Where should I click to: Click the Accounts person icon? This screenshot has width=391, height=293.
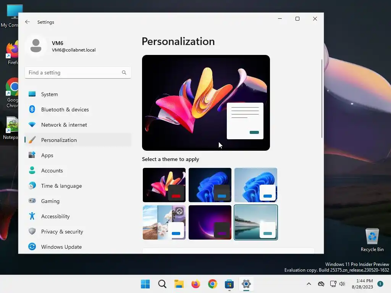(x=32, y=170)
